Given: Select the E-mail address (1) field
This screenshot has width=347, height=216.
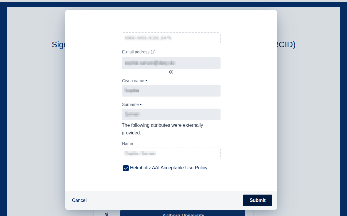Looking at the screenshot, I should coord(171,63).
